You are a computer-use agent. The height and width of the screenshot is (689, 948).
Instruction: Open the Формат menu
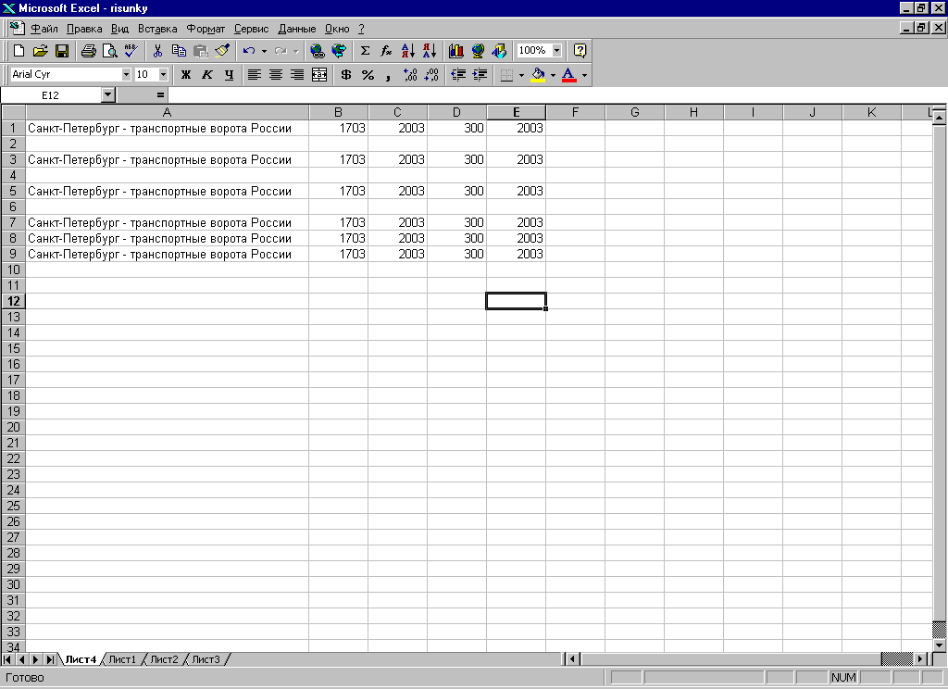(206, 29)
